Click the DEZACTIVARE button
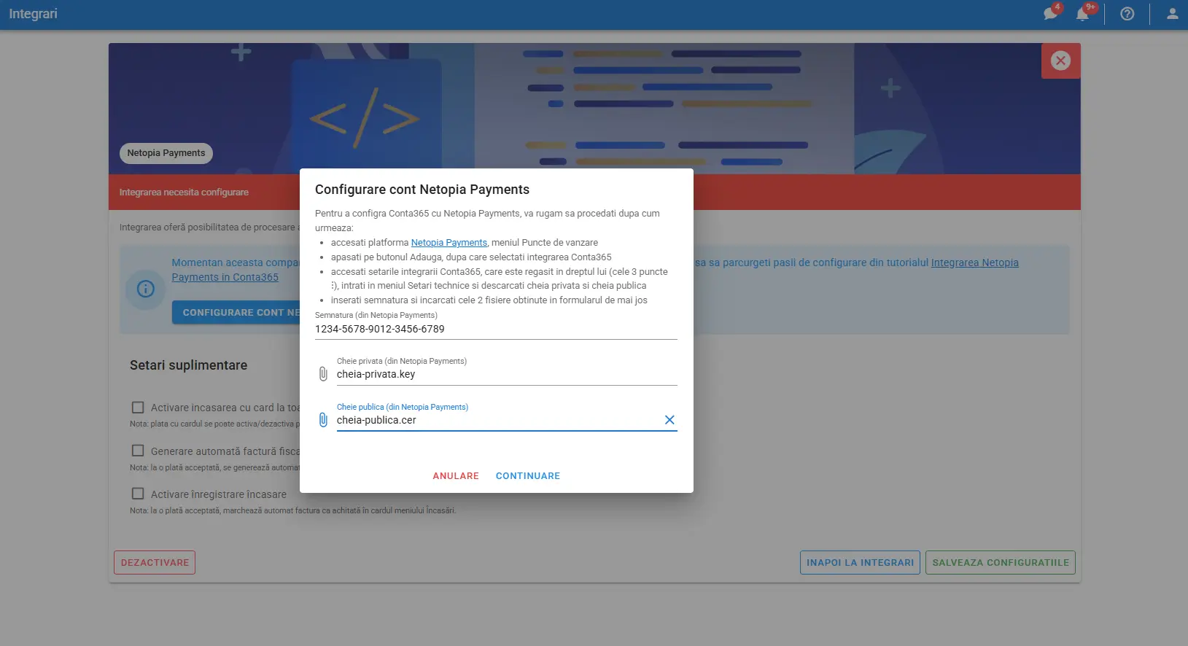 (x=155, y=562)
